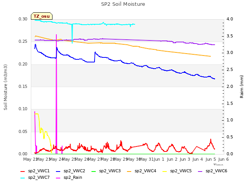The image size is (247, 185).
Task: Click the green sp2_VWC3 legend color marker
Action: pyautogui.click(x=94, y=172)
